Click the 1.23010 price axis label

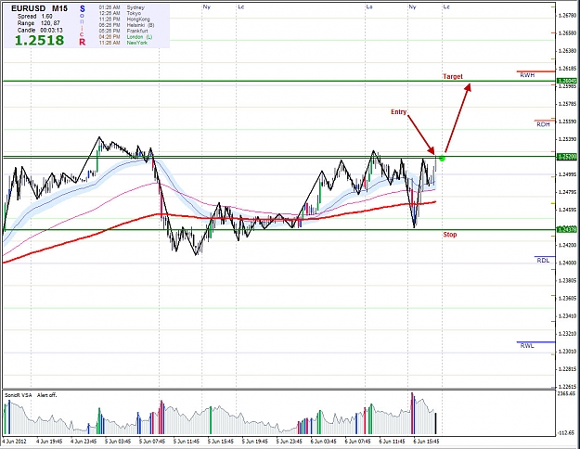click(567, 352)
